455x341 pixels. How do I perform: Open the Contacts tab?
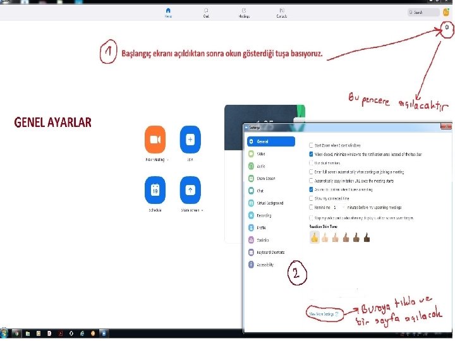[282, 13]
